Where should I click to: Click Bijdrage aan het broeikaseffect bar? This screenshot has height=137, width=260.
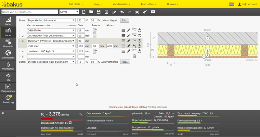click(x=62, y=131)
